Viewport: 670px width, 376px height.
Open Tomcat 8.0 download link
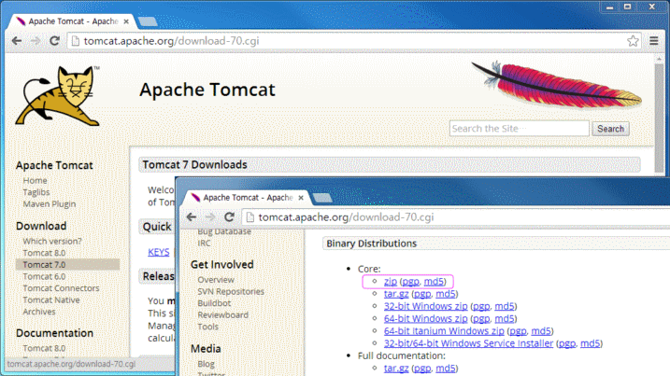coord(44,253)
